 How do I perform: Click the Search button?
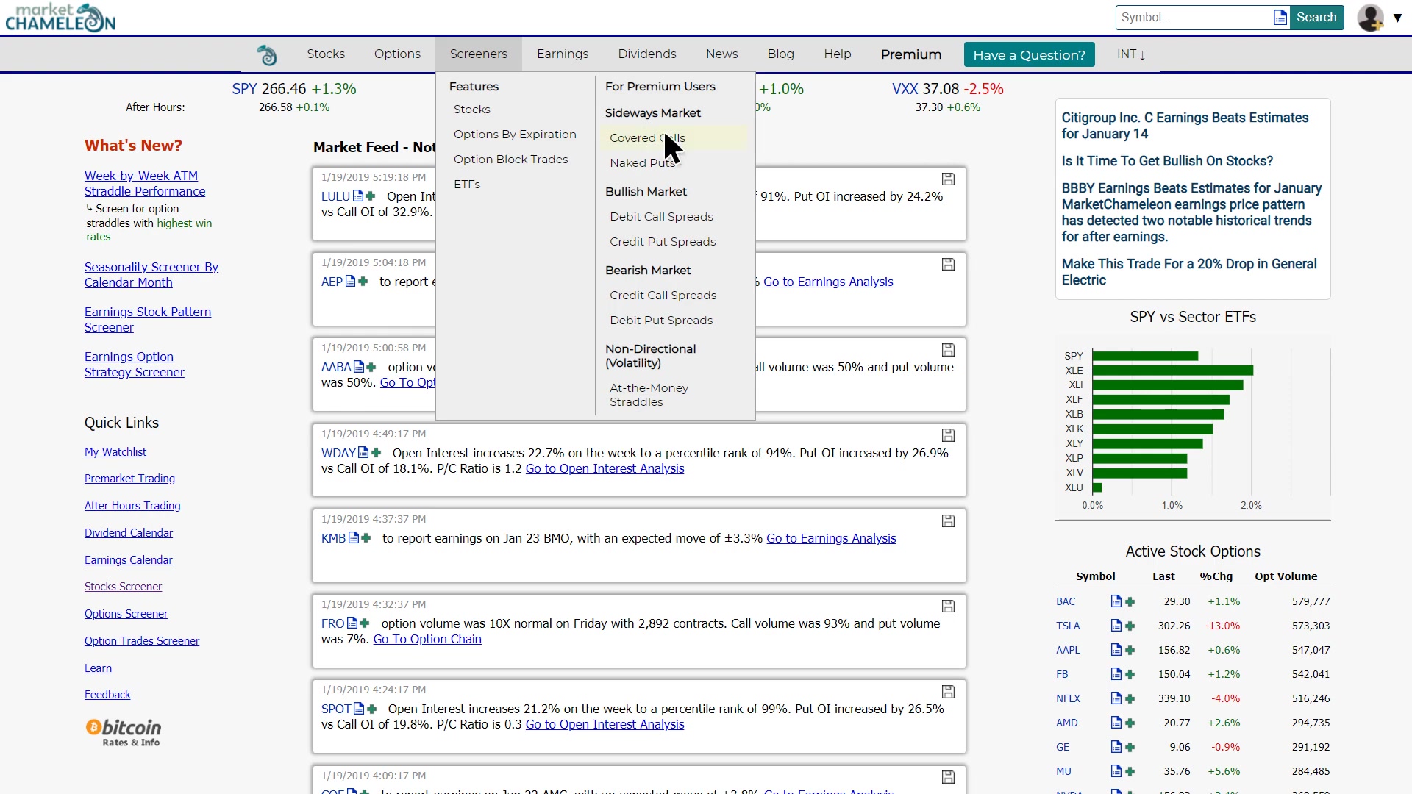1316,18
